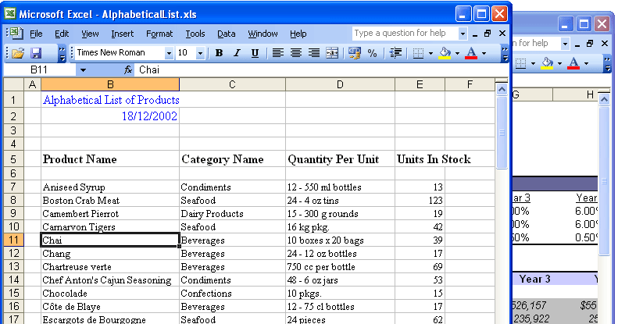Toggle Bold formatting
Viewport: 618px width, 324px height.
click(x=219, y=53)
